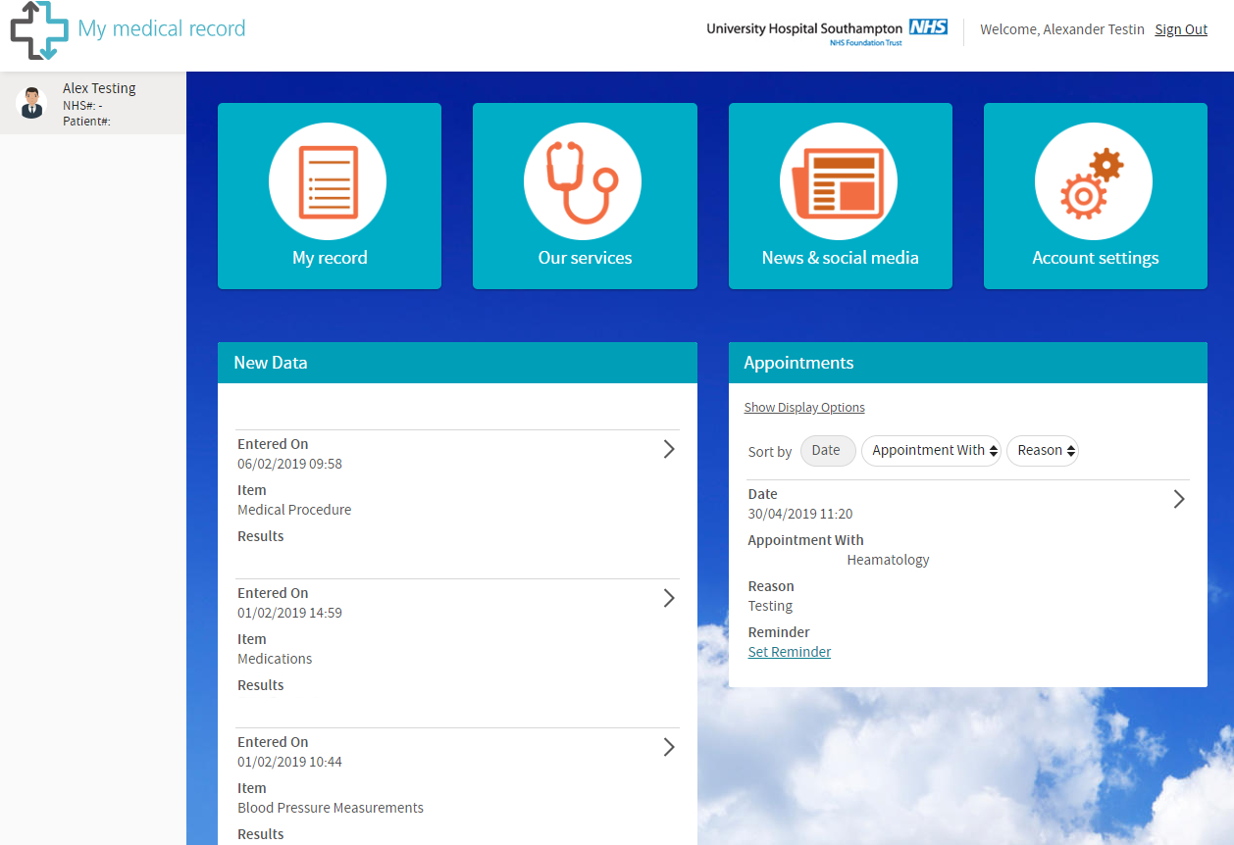The height and width of the screenshot is (845, 1234).
Task: Select the Account settings tile label
Action: [1095, 258]
